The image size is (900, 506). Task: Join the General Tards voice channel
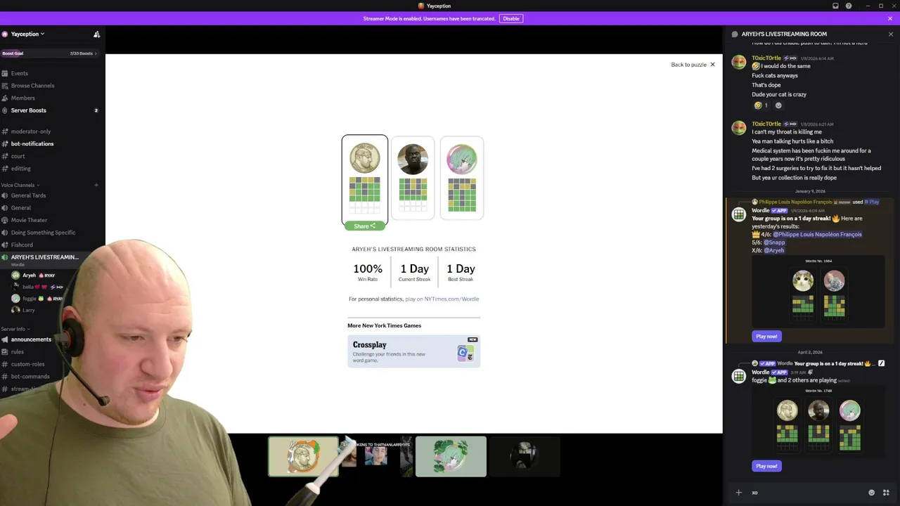click(28, 195)
